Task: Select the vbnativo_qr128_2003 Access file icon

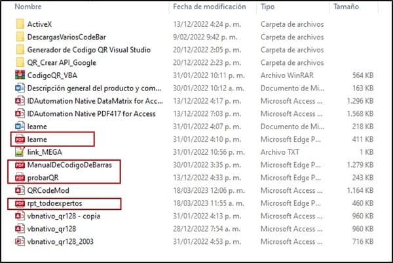Action: tap(19, 241)
